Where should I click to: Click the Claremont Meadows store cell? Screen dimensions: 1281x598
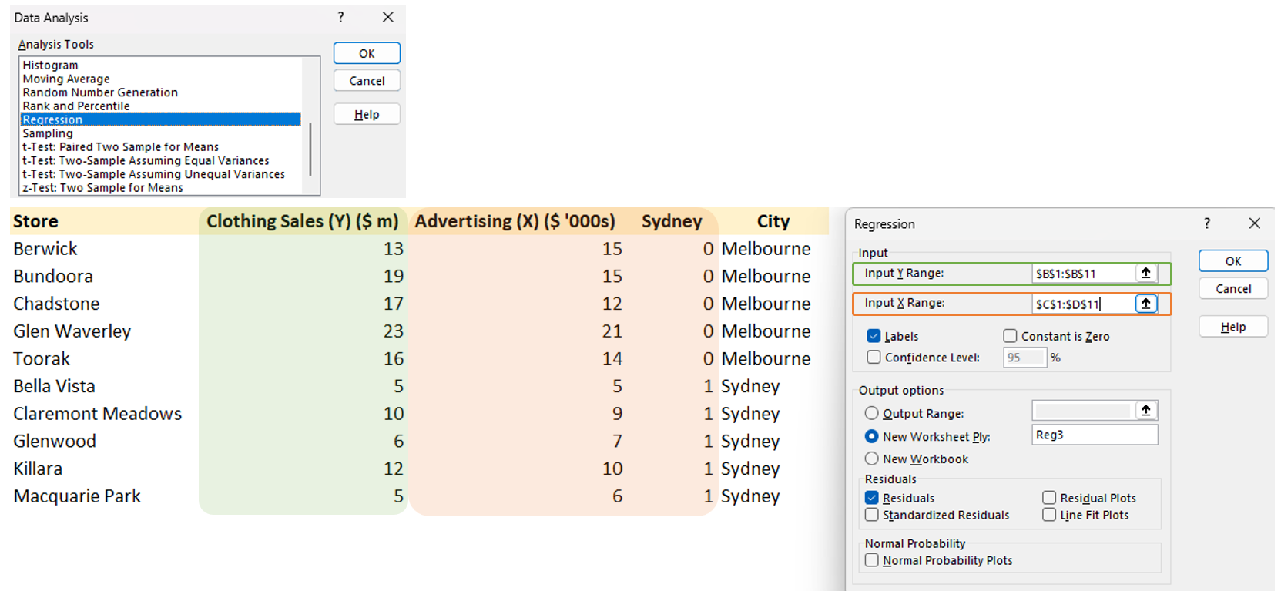click(x=97, y=414)
